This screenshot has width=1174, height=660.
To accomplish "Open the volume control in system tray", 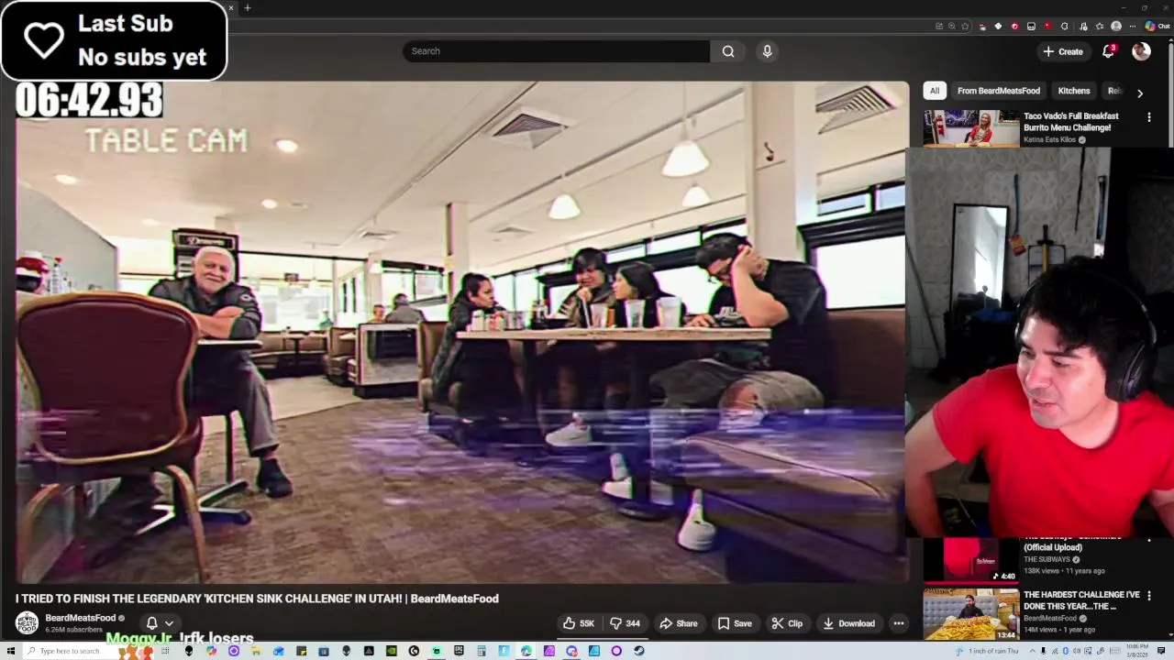I will 1077,651.
